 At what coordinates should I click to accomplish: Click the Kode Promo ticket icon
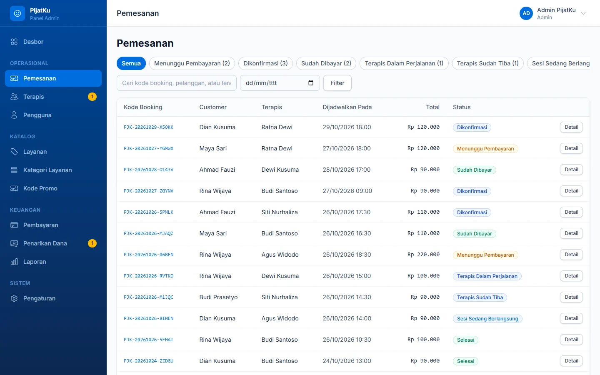[x=14, y=188]
